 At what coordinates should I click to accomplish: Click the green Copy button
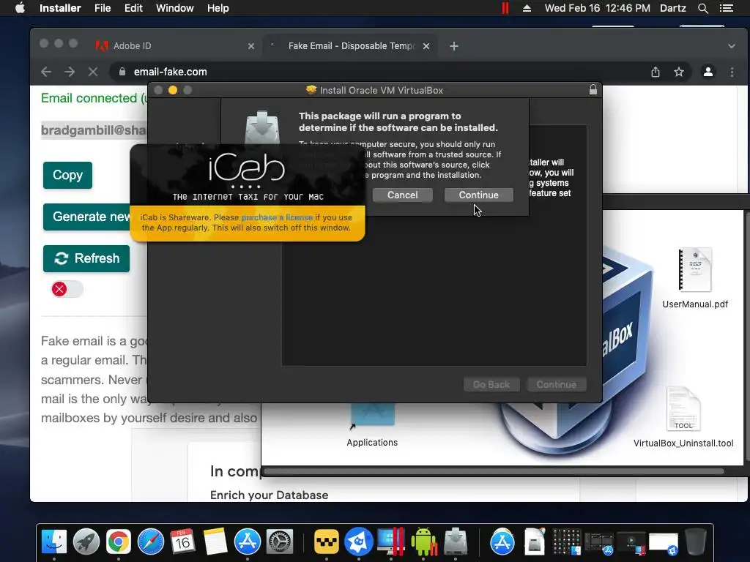pyautogui.click(x=67, y=175)
